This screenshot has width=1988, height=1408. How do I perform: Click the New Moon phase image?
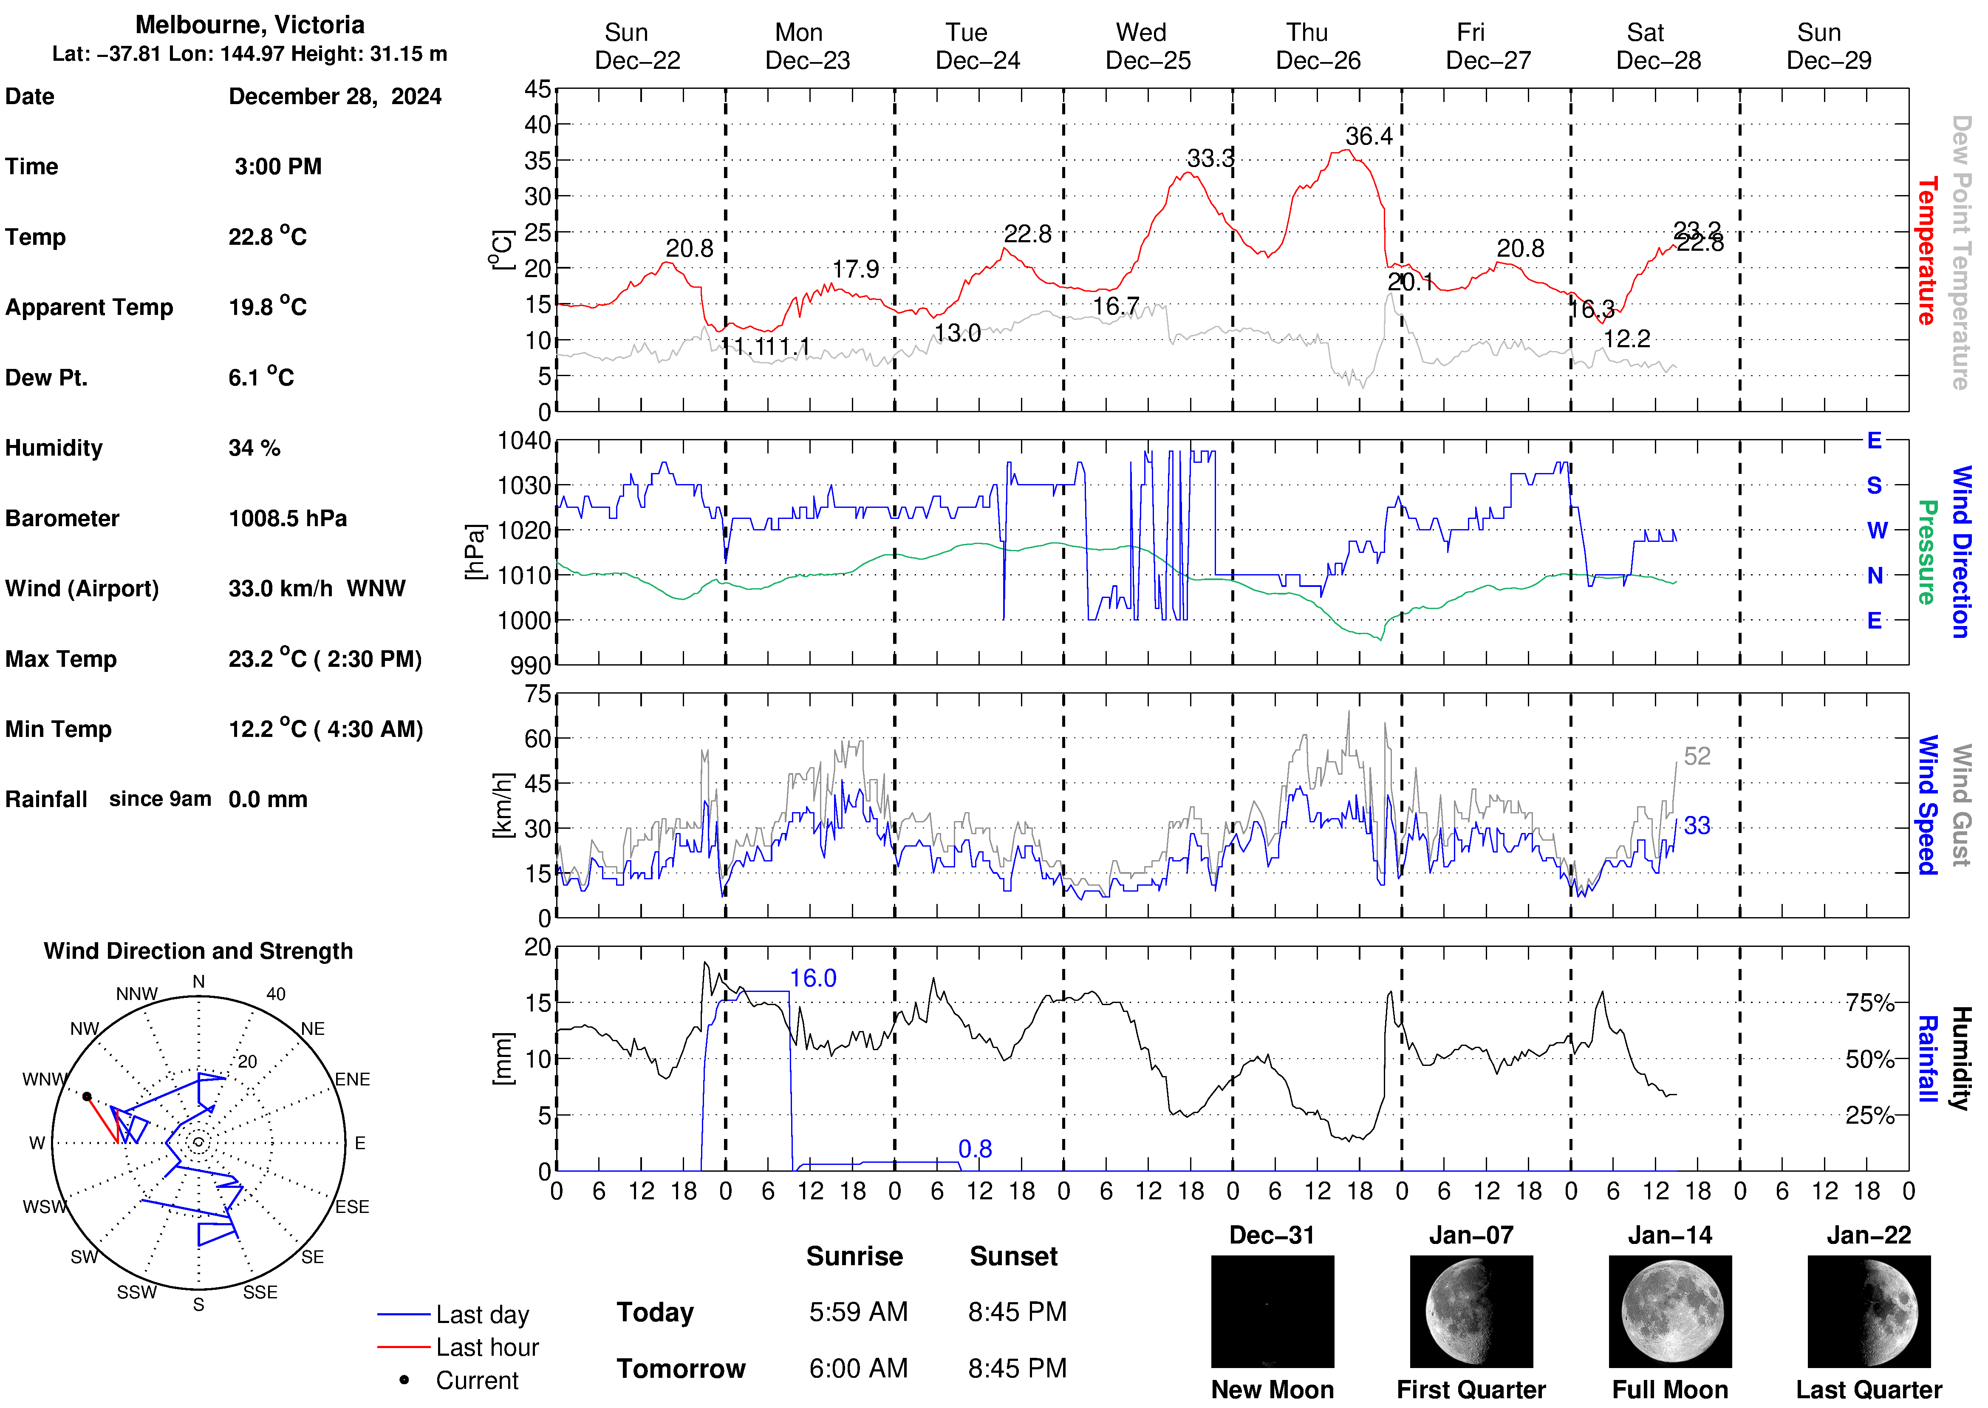(x=1272, y=1311)
